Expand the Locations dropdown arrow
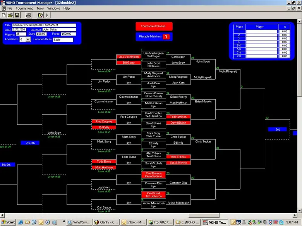Viewport: 302px width, 226px height. (x=28, y=39)
